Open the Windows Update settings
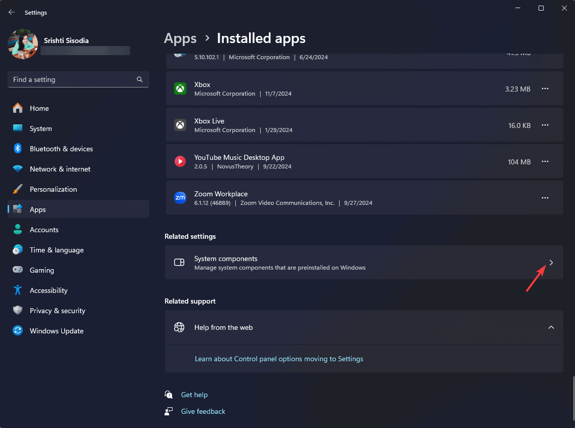This screenshot has width=575, height=428. pos(56,331)
